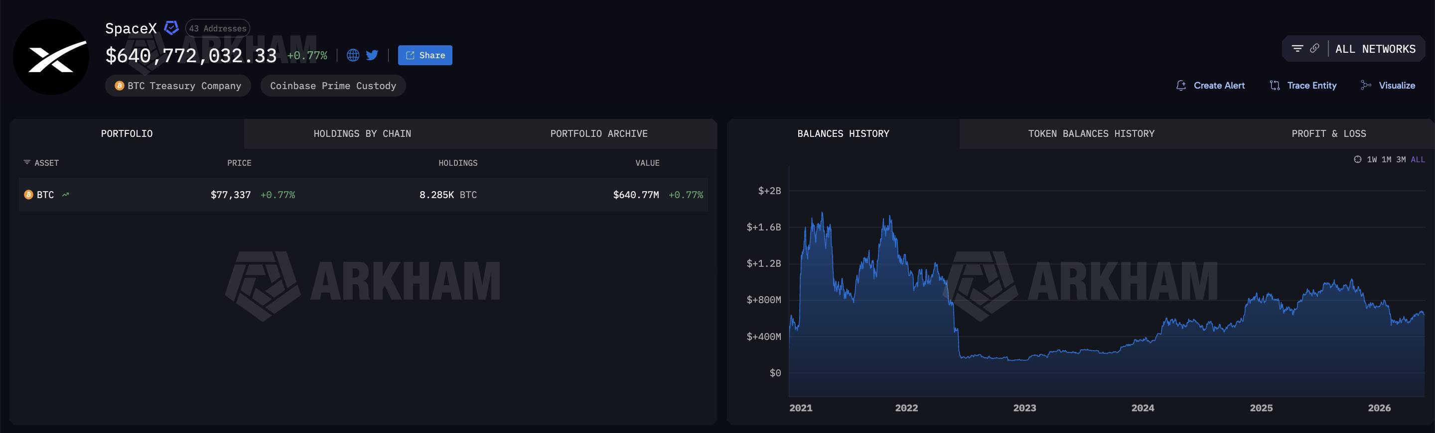Viewport: 1435px width, 433px height.
Task: Open the filter icon beside ALL NETWORKS
Action: [x=1297, y=48]
